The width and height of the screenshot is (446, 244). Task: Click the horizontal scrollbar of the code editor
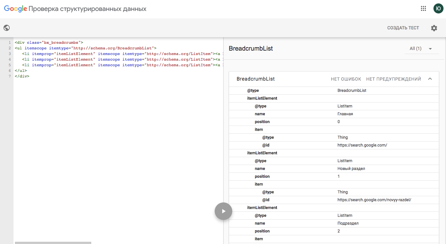pyautogui.click(x=53, y=243)
